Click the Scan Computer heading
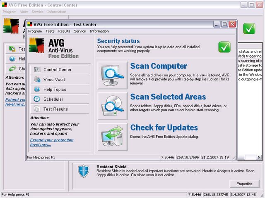Image resolution: width=265 pixels, height=198 pixels. (159, 66)
